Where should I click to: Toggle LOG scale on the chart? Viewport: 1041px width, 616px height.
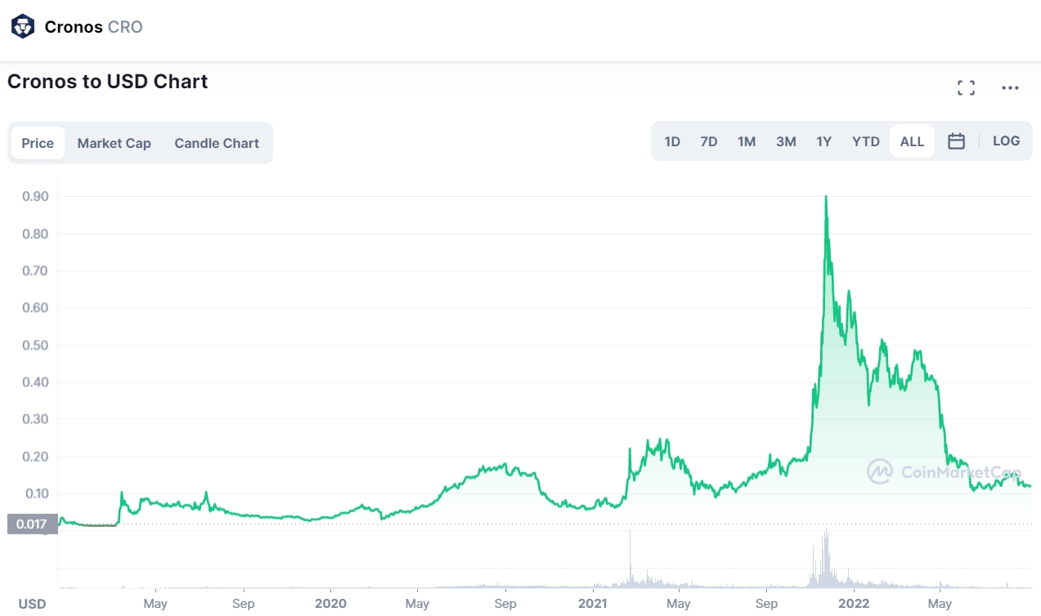(1006, 141)
